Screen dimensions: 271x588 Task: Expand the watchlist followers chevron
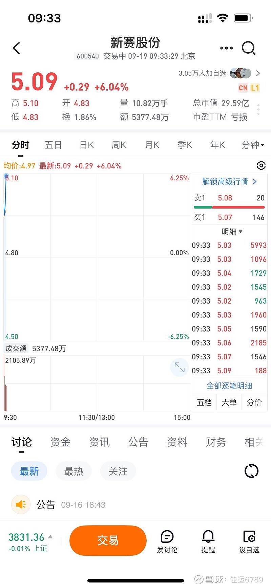click(258, 73)
